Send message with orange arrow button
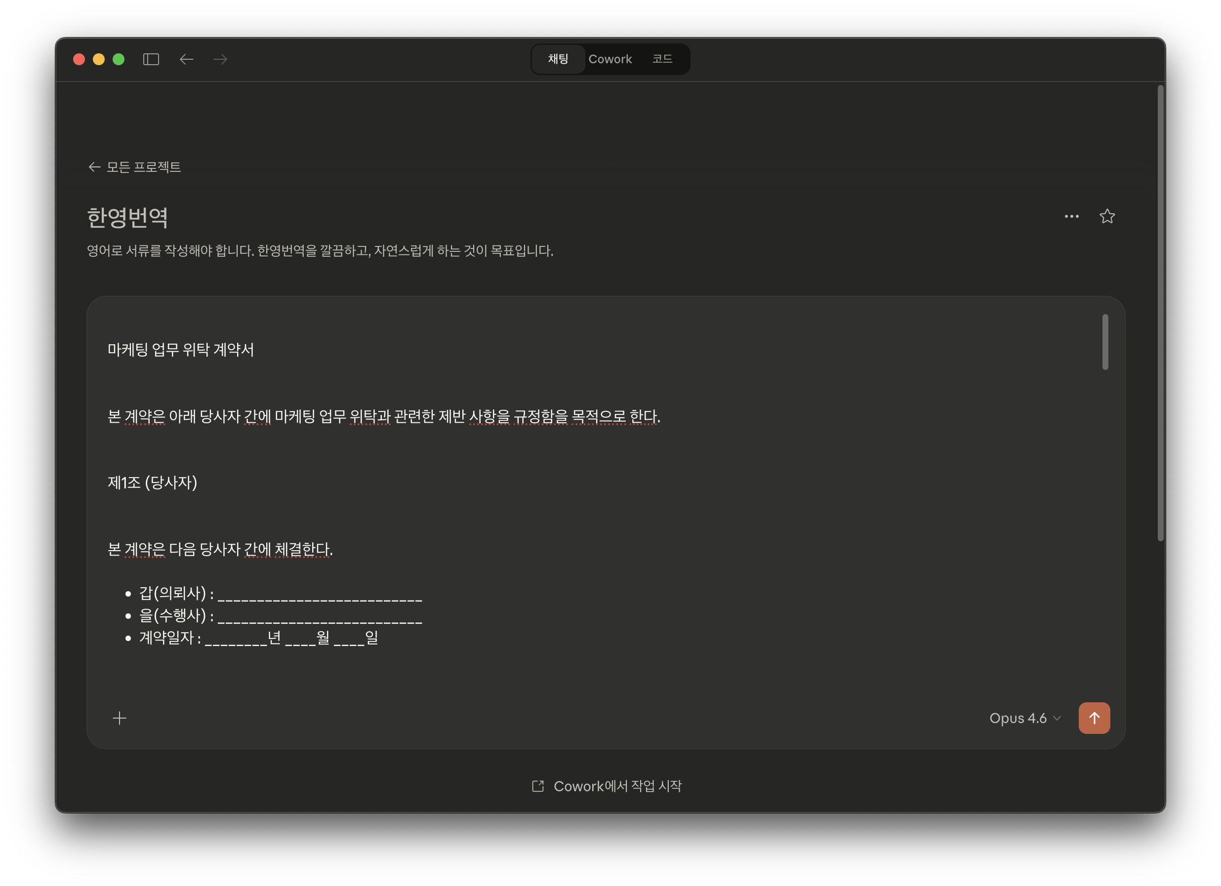Screen dimensions: 1221x886 [1094, 718]
